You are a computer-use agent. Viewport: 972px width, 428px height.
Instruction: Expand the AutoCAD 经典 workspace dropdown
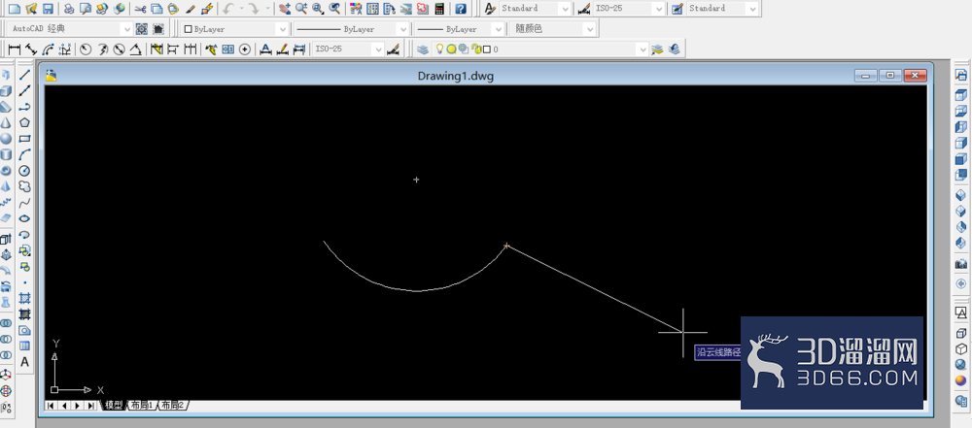pos(69,29)
